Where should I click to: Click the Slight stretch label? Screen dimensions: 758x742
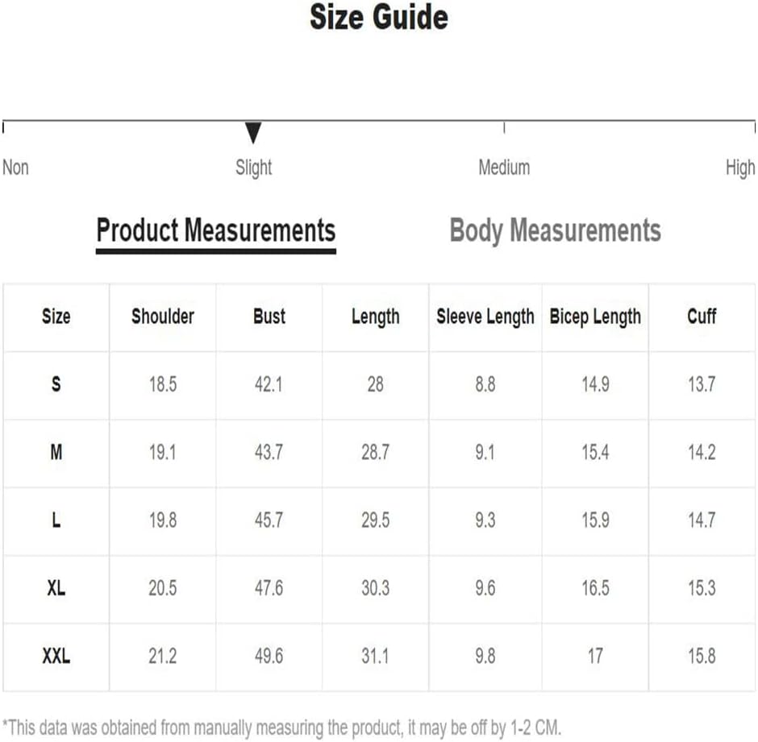[253, 168]
